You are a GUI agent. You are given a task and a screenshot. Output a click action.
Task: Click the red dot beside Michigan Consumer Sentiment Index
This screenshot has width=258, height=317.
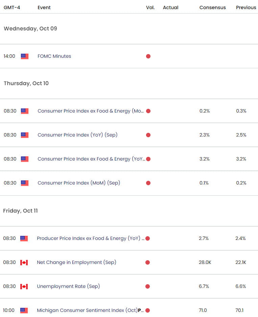pyautogui.click(x=148, y=310)
